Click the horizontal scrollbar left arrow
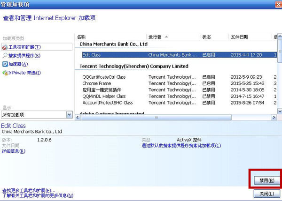The width and height of the screenshot is (282, 201). pos(78,118)
